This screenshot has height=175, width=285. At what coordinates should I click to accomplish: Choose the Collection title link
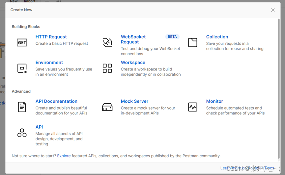(217, 37)
